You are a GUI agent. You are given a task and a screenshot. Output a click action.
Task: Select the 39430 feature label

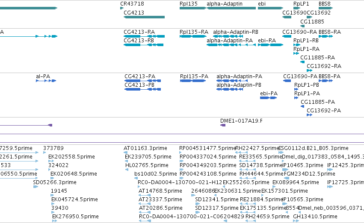pyautogui.click(x=60, y=208)
